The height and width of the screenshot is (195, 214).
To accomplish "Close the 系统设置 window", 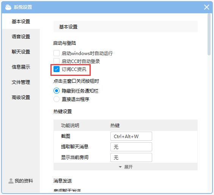I will 206,7.
